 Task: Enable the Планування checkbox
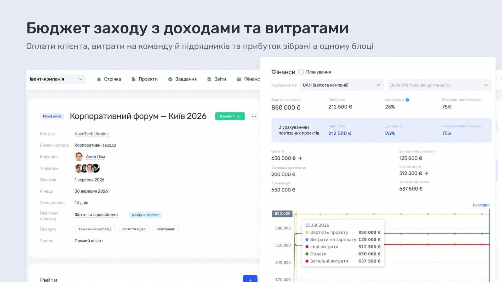[x=301, y=72]
